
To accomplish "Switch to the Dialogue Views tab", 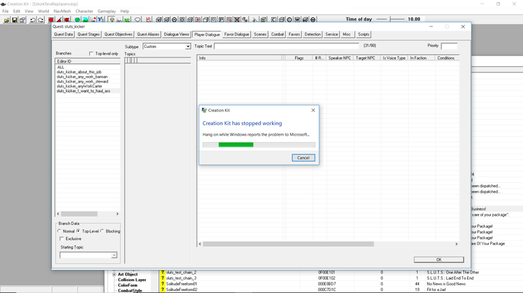I will point(176,34).
